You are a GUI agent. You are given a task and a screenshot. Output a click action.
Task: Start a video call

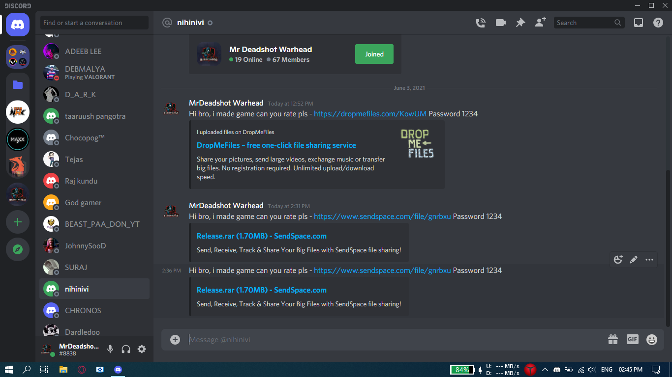click(501, 23)
